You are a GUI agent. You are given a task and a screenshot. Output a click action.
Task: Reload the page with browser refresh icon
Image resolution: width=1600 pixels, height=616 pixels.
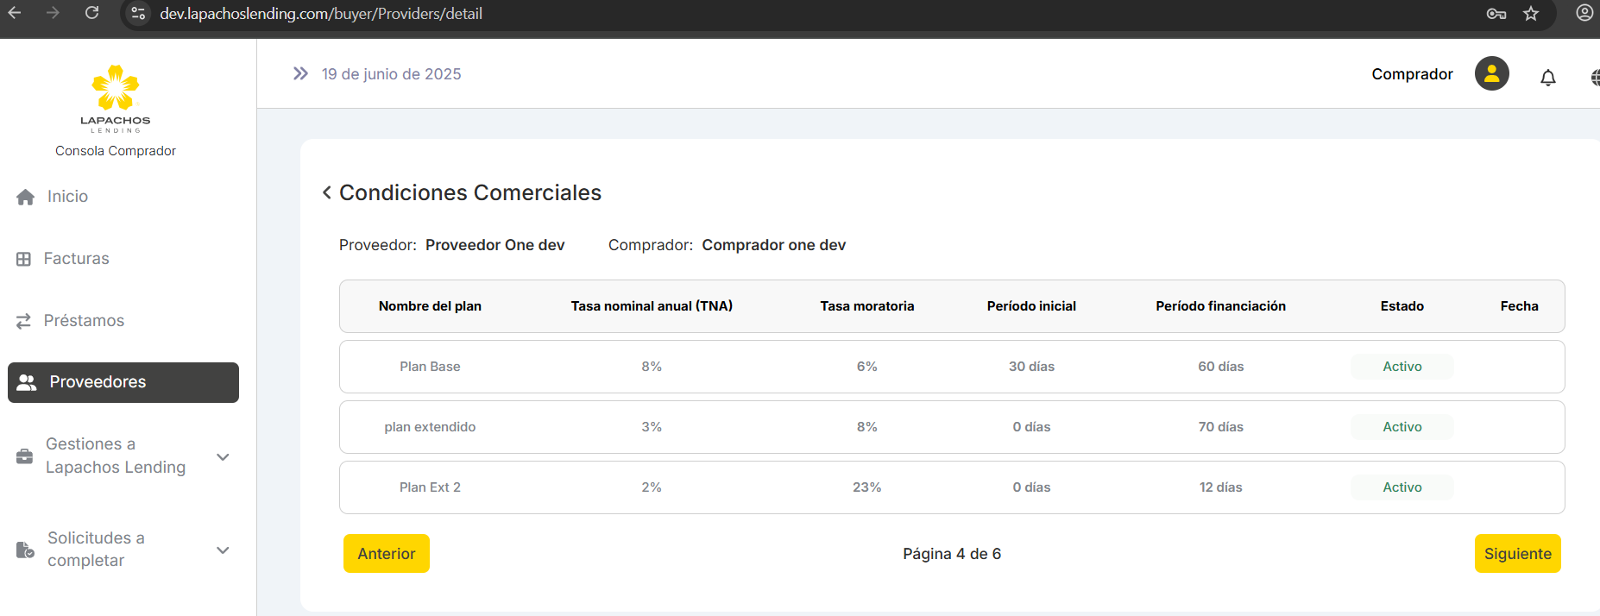(x=92, y=13)
